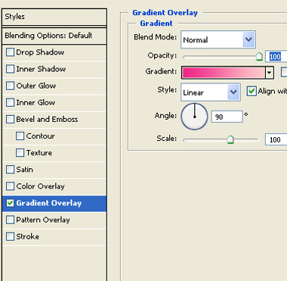The width and height of the screenshot is (287, 281).
Task: Select the Contour sub-item label
Action: coord(40,136)
